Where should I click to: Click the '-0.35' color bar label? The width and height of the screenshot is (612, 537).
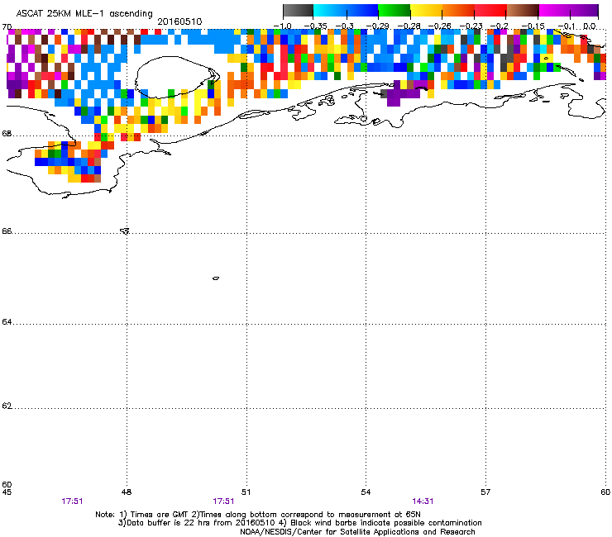(315, 26)
